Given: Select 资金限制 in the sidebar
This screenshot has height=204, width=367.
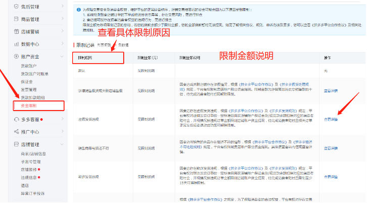Looking at the screenshot, I should click(x=39, y=106).
